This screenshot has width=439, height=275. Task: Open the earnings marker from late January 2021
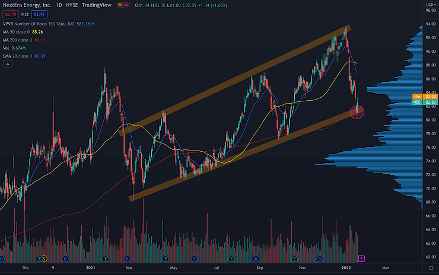(106, 259)
